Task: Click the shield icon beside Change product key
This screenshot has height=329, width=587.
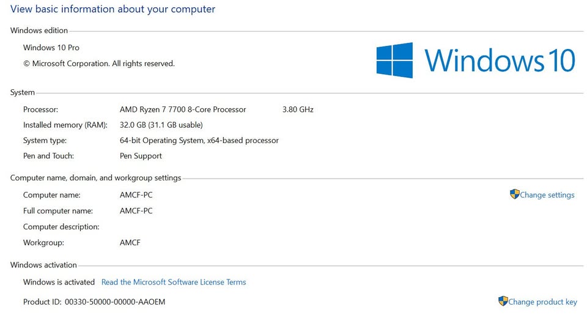Action: 503,301
